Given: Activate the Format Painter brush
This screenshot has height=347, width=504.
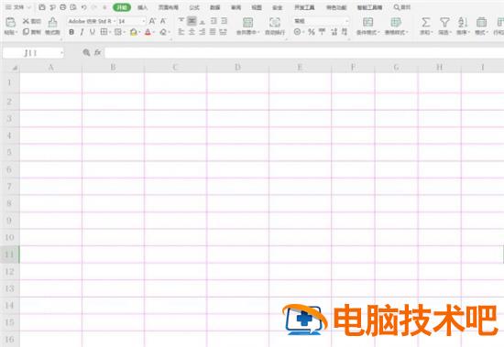Looking at the screenshot, I should [52, 22].
